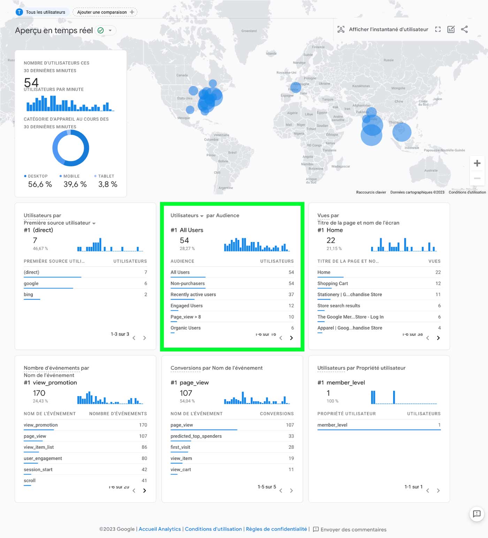Open Conditions d'utilisation footer link
Viewport: 488px width, 538px height.
click(213, 529)
